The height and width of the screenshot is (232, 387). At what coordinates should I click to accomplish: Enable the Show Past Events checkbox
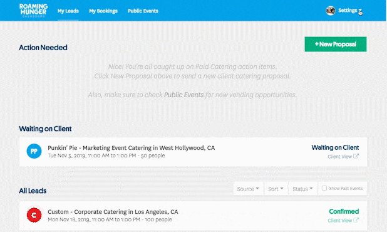324,188
